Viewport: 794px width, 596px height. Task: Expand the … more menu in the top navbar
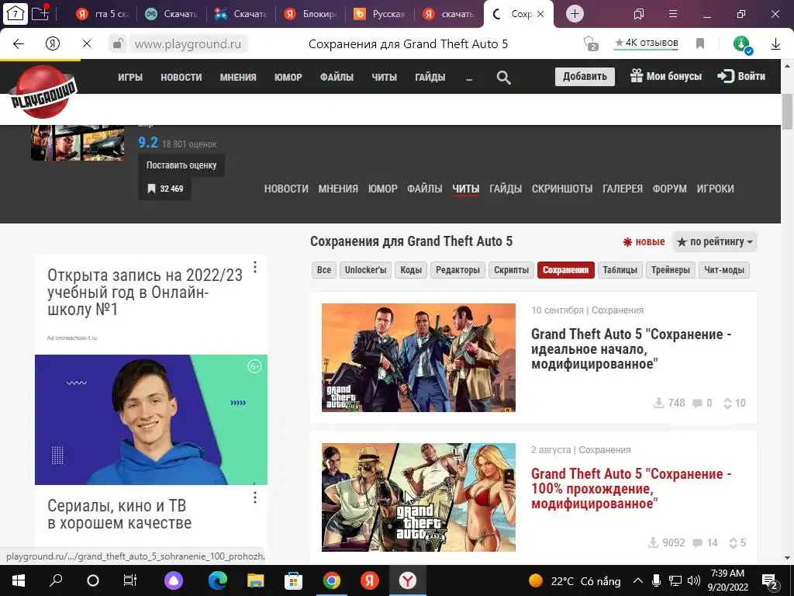[469, 77]
